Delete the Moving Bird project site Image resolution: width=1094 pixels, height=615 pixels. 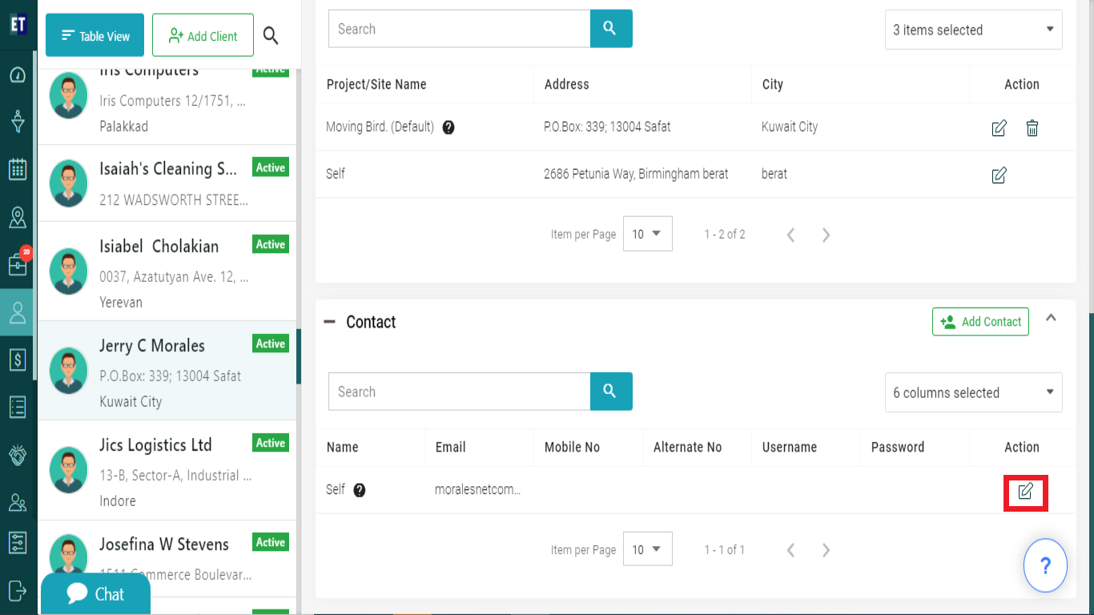(1032, 127)
